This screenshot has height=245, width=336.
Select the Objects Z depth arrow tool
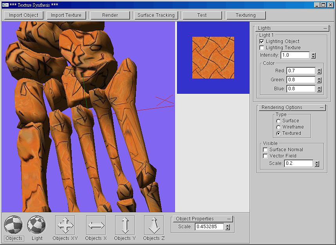point(154,225)
